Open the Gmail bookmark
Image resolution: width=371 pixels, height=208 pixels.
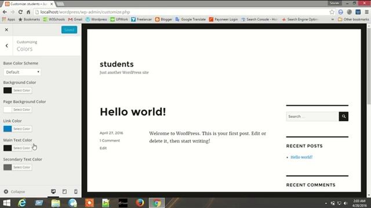(x=75, y=19)
